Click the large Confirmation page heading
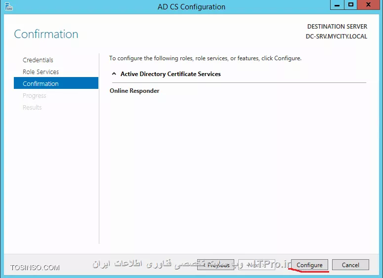The width and height of the screenshot is (383, 278). click(x=46, y=34)
